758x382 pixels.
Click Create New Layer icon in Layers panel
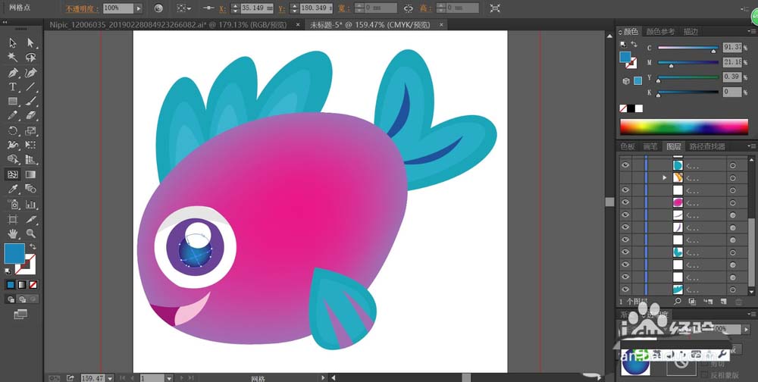(x=723, y=302)
